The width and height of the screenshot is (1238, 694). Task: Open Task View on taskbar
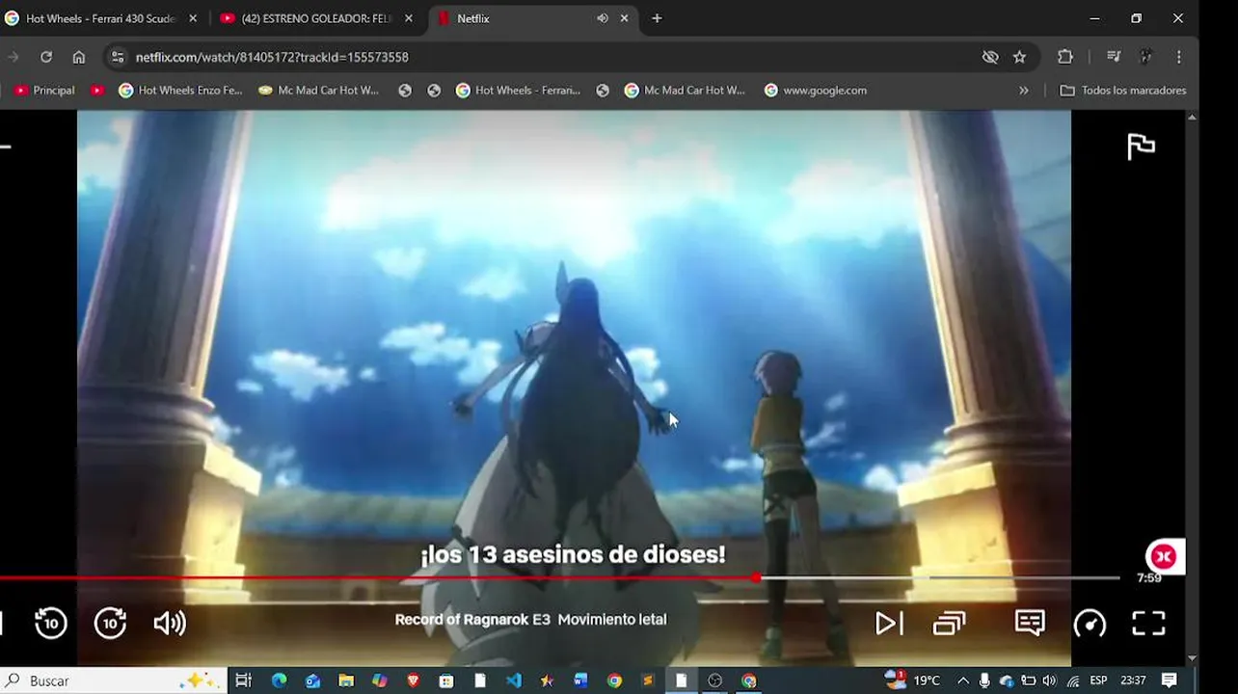[243, 681]
